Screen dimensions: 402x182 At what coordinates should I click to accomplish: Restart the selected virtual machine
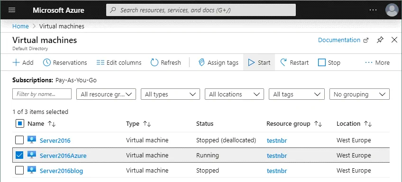click(294, 62)
